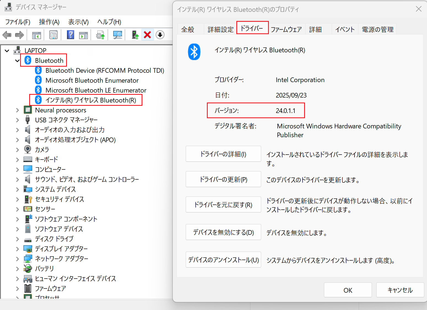Viewport: 427px width, 310px height.
Task: Select Microsoft Bluetooth LE Enumerator device
Action: (x=96, y=90)
